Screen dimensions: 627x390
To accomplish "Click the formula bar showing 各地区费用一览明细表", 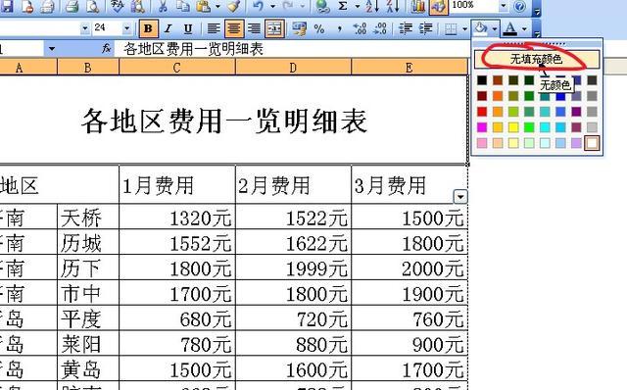I will pyautogui.click(x=292, y=49).
